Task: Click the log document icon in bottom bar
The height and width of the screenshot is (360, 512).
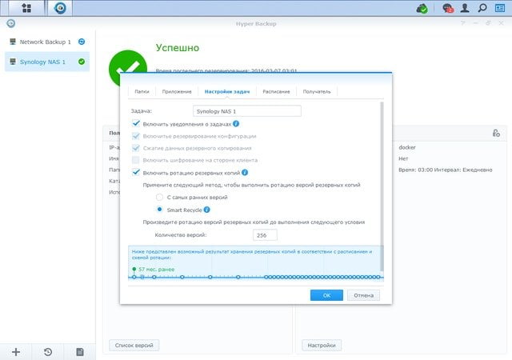Action: [80, 352]
